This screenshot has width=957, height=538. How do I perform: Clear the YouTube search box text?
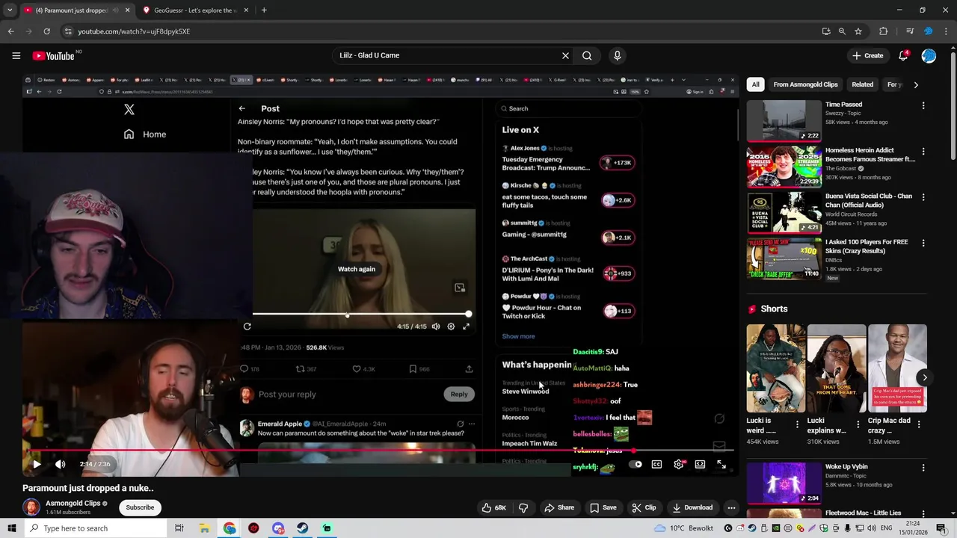[x=565, y=55]
